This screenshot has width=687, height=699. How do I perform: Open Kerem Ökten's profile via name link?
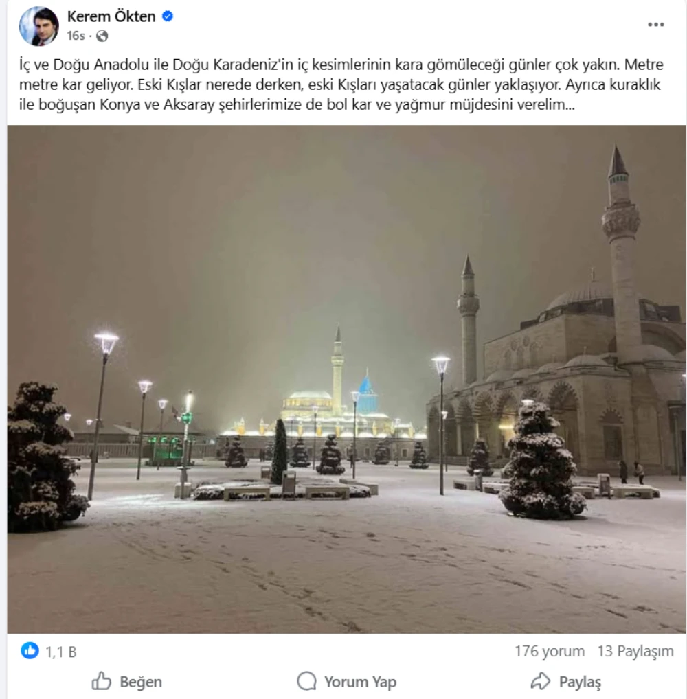point(111,16)
